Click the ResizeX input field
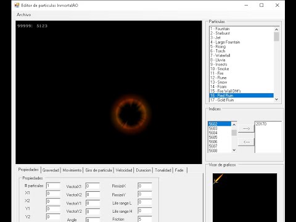 coord(145,186)
